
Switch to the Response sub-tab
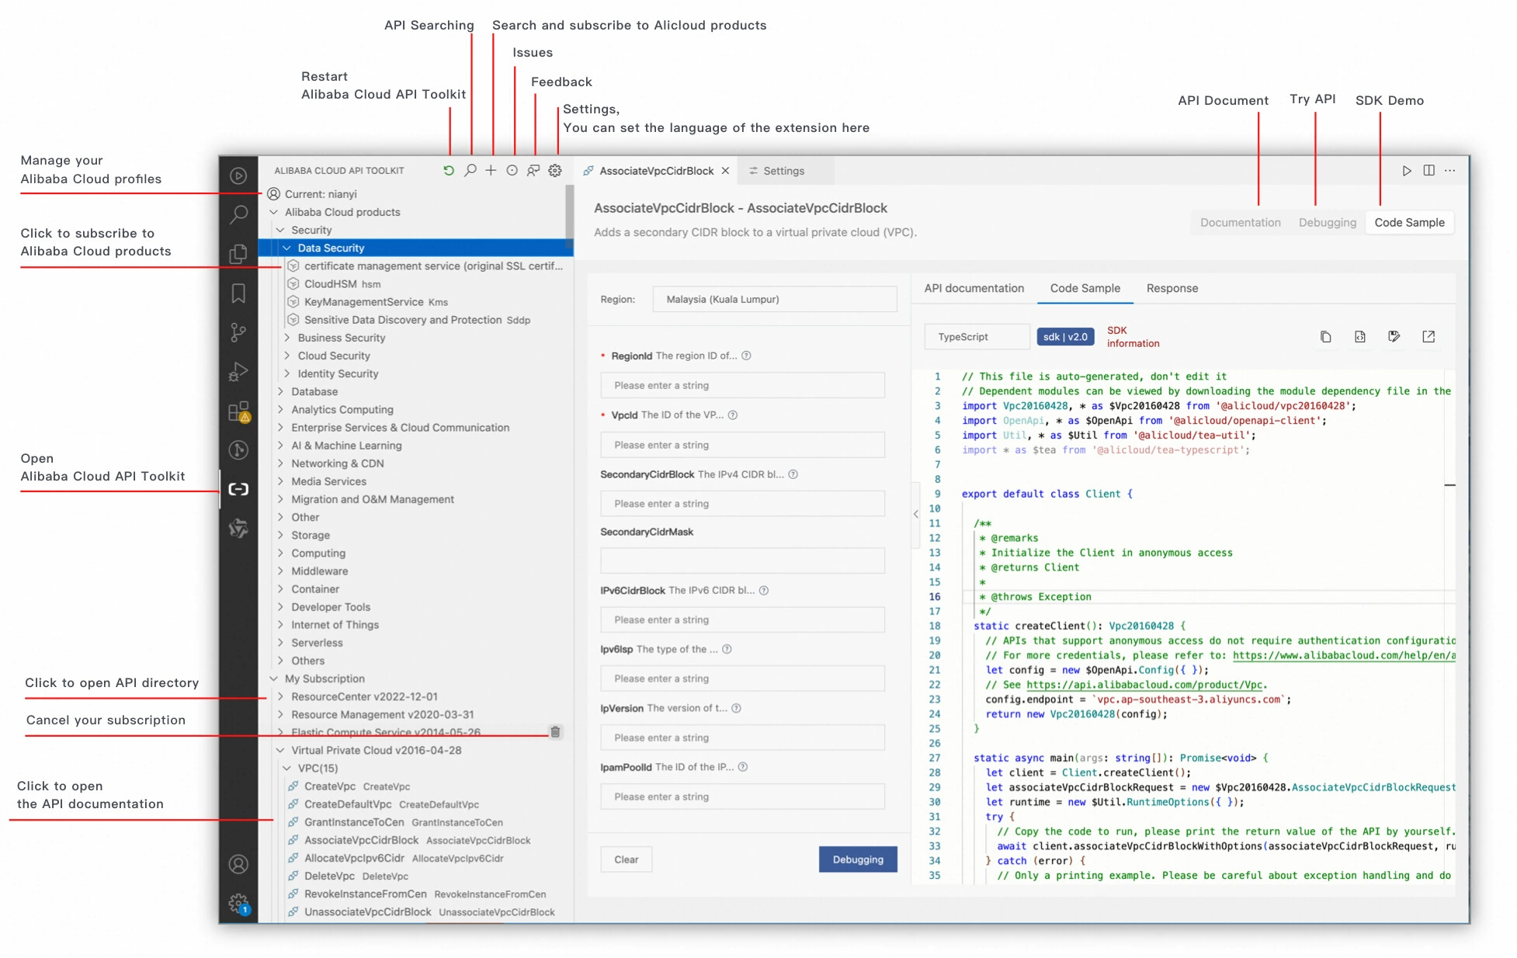(x=1172, y=289)
